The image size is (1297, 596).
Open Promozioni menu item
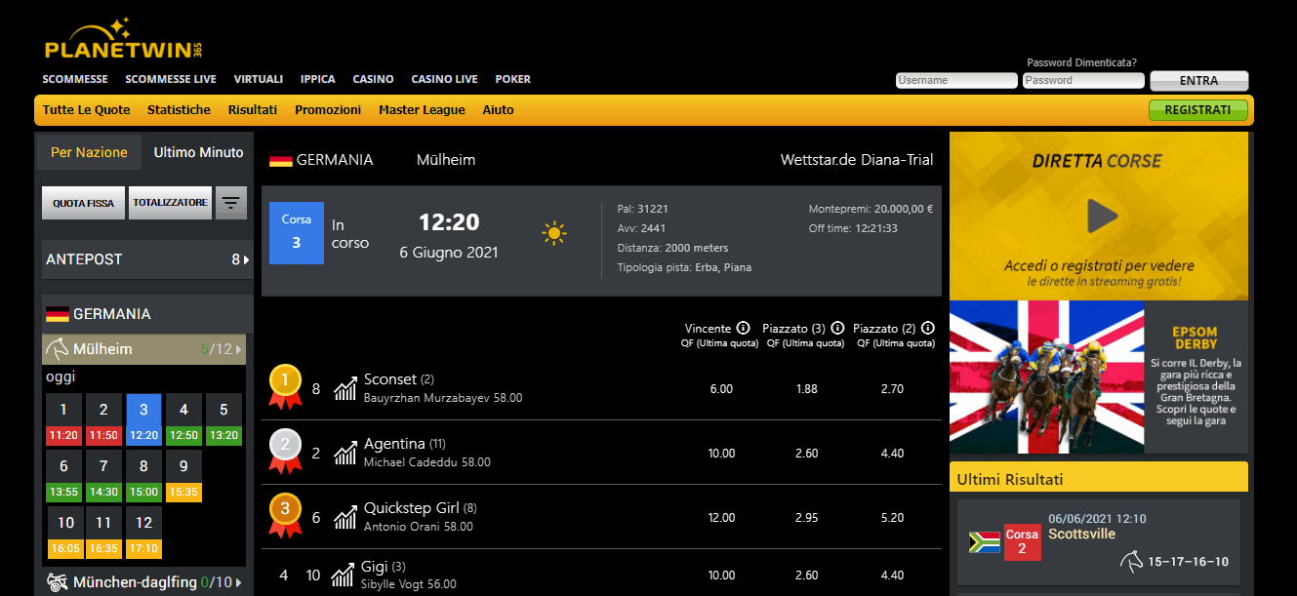328,110
